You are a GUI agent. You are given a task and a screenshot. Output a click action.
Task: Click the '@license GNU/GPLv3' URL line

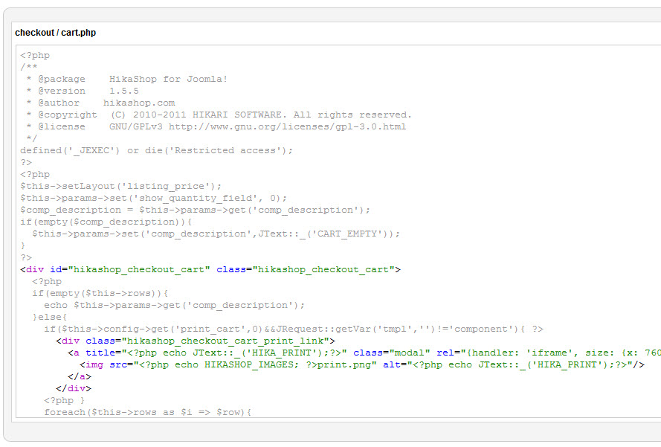pos(216,126)
